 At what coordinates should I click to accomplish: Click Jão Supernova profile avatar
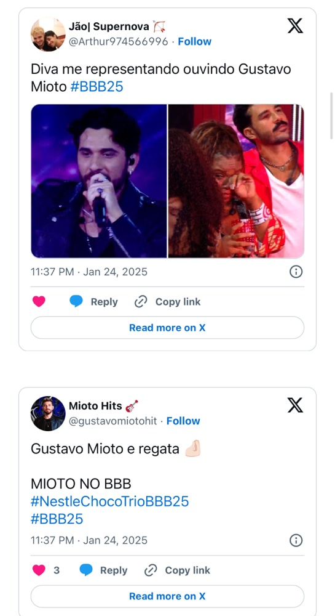[48, 34]
